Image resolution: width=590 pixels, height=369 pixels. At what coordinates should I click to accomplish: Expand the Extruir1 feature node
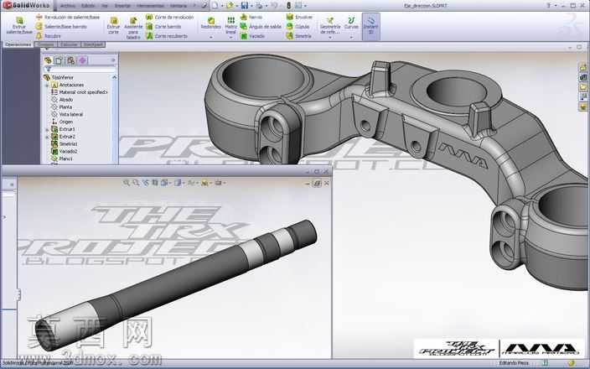tap(47, 129)
